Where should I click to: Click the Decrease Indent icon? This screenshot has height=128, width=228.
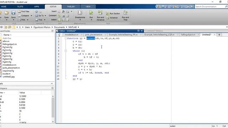point(67,20)
